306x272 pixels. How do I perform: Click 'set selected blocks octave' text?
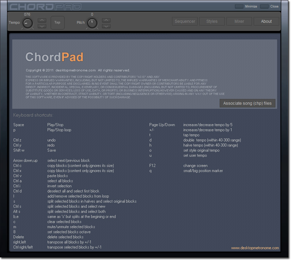point(69,232)
